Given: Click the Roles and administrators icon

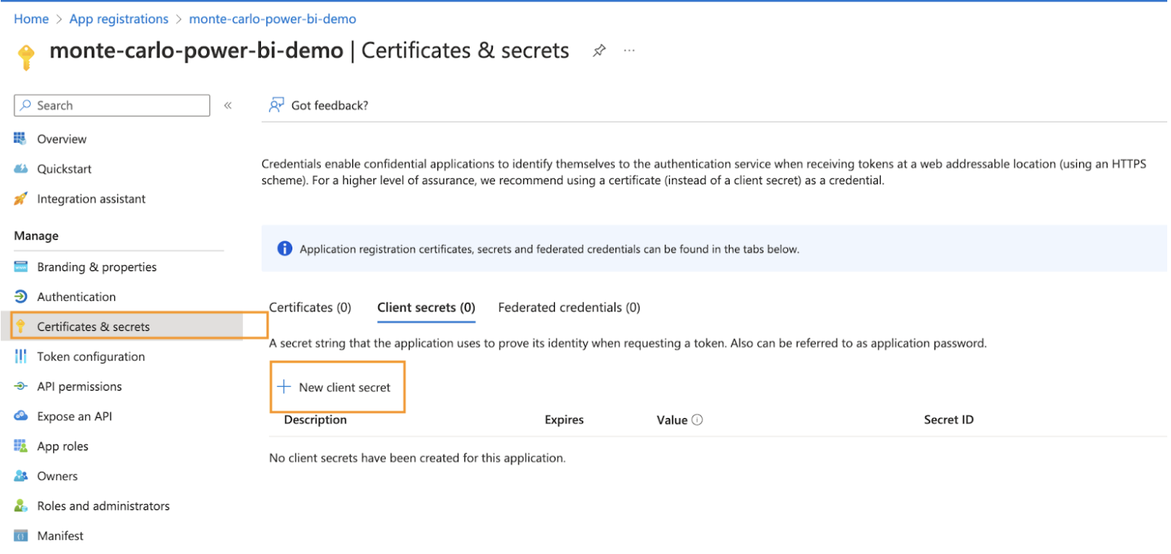Looking at the screenshot, I should pyautogui.click(x=21, y=505).
